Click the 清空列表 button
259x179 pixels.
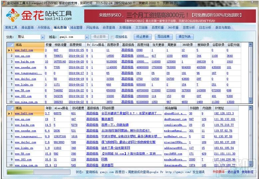(x=185, y=37)
